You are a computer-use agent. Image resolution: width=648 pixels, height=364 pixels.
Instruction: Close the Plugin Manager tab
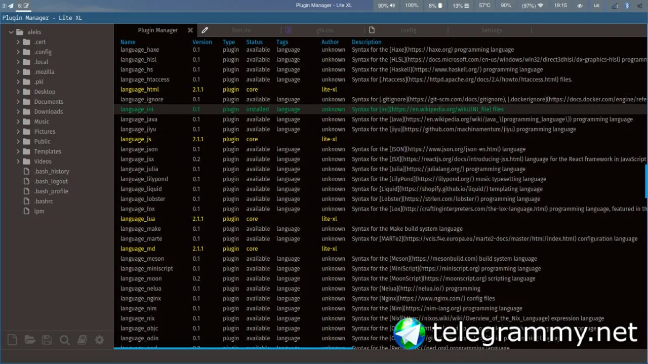190,30
